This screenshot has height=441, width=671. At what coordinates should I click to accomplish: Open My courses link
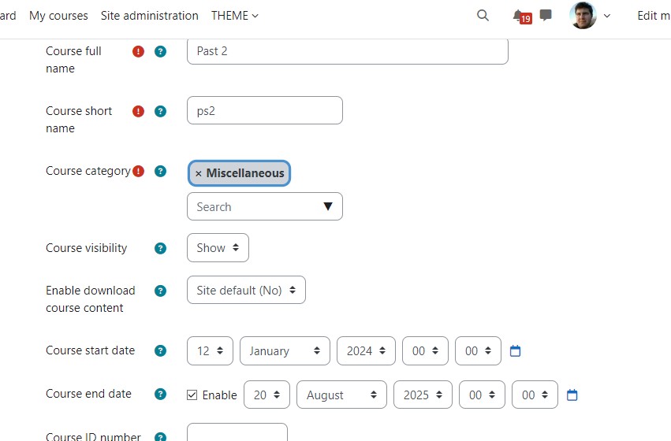(58, 16)
